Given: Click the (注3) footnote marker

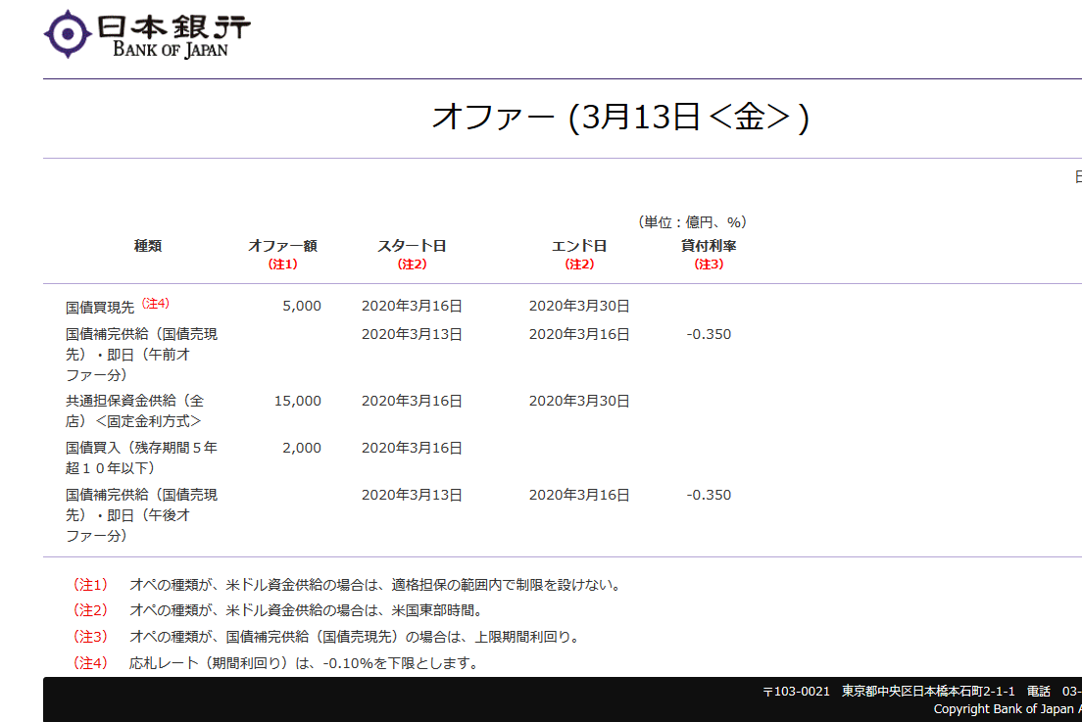Looking at the screenshot, I should (90, 637).
